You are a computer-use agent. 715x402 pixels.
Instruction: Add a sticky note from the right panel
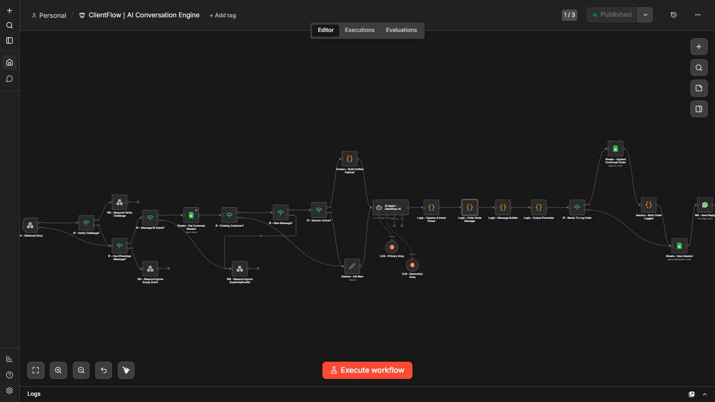pos(699,88)
